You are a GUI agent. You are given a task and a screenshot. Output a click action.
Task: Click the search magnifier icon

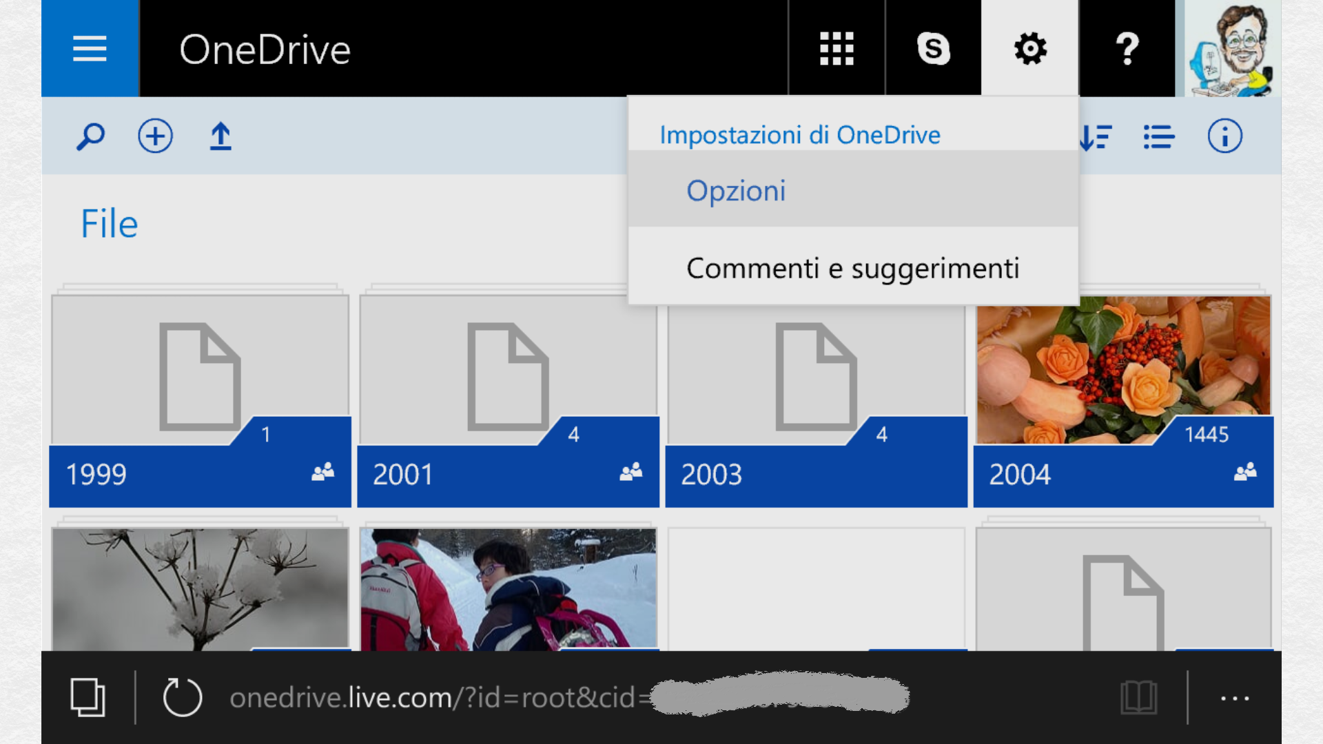click(90, 136)
